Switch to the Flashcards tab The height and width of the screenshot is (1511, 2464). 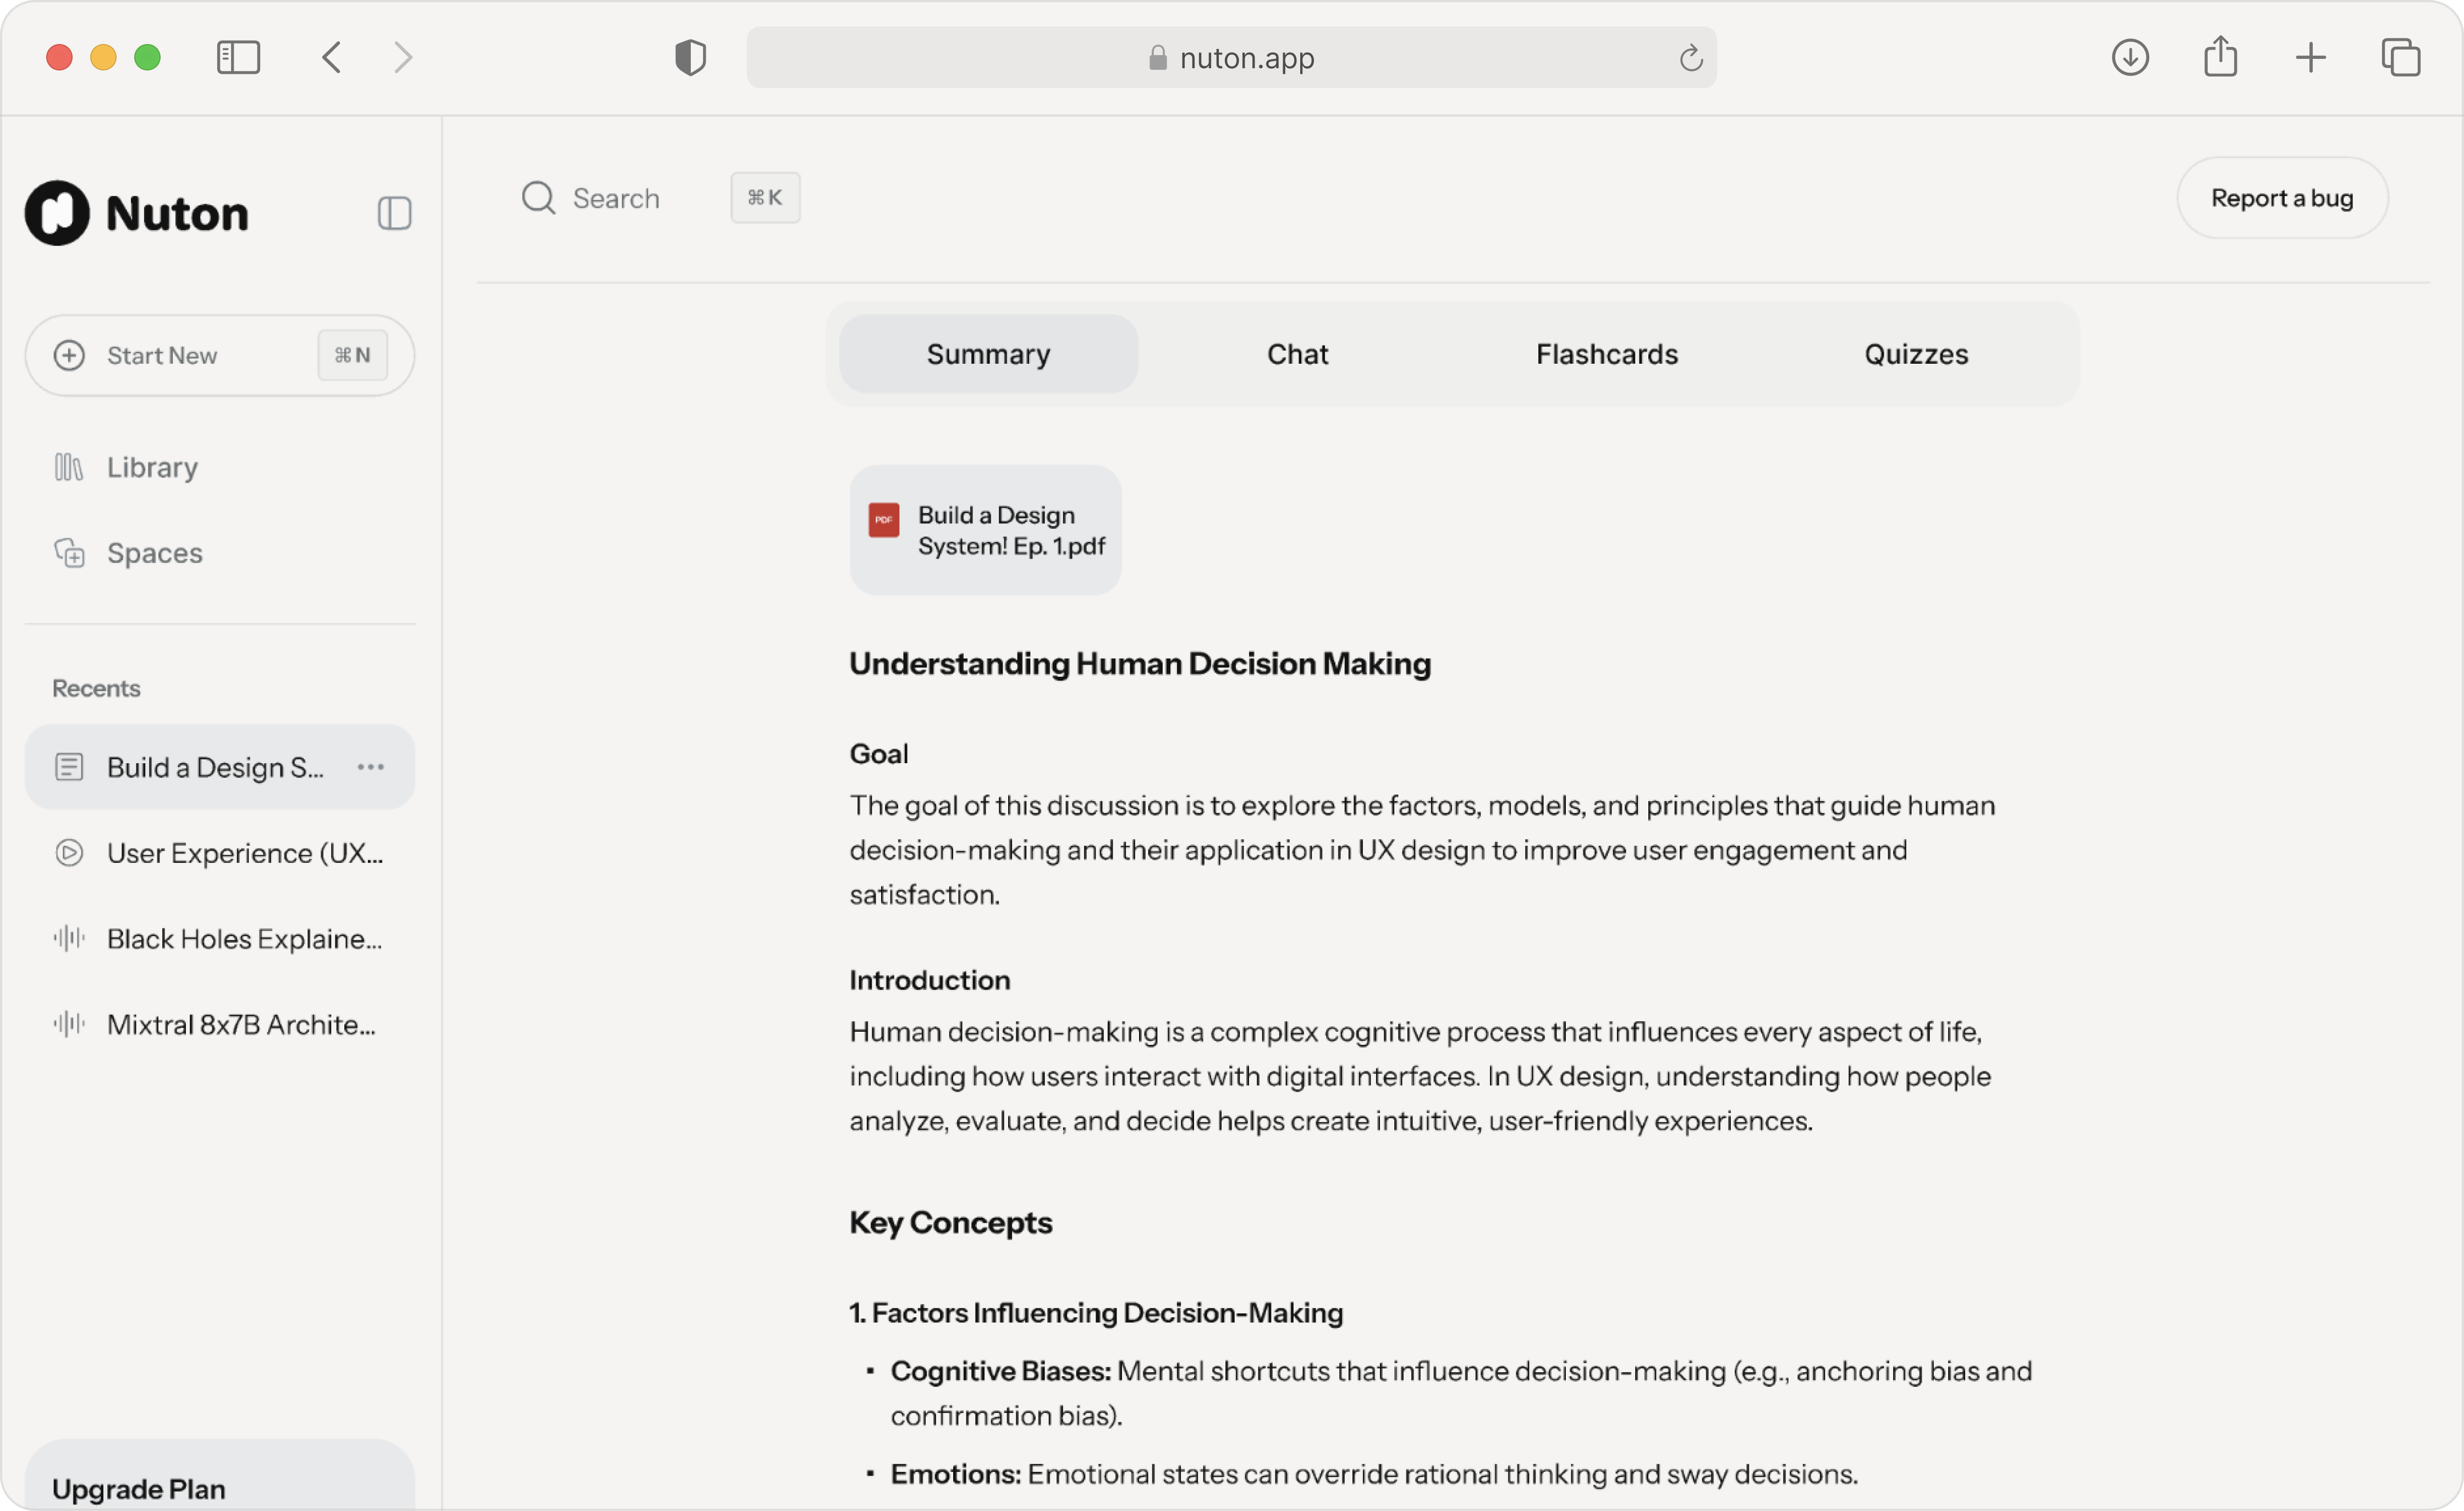(1606, 354)
